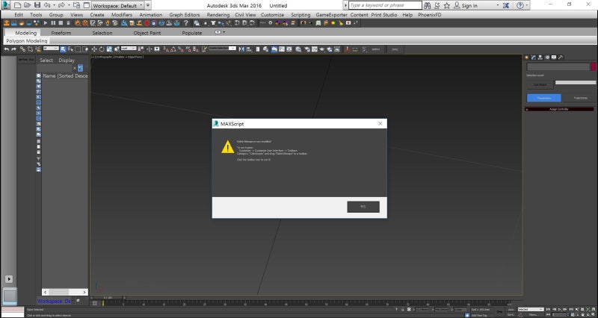This screenshot has width=598, height=318.
Task: Click the Sign In link
Action: pos(469,5)
